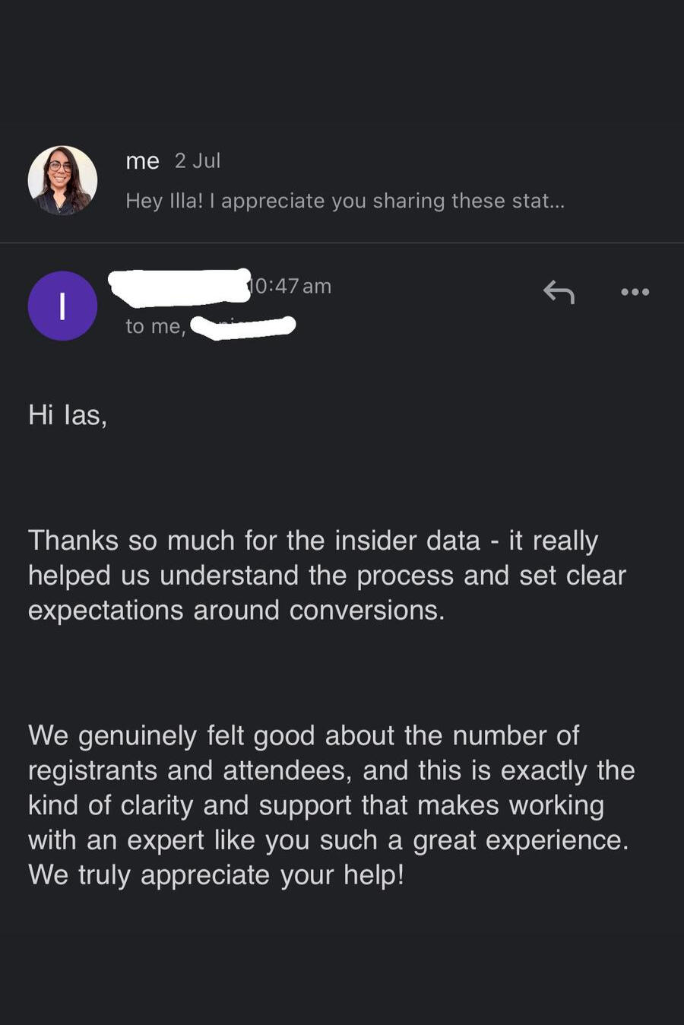Click the purple "I" sender avatar
The image size is (684, 1025).
pos(62,306)
